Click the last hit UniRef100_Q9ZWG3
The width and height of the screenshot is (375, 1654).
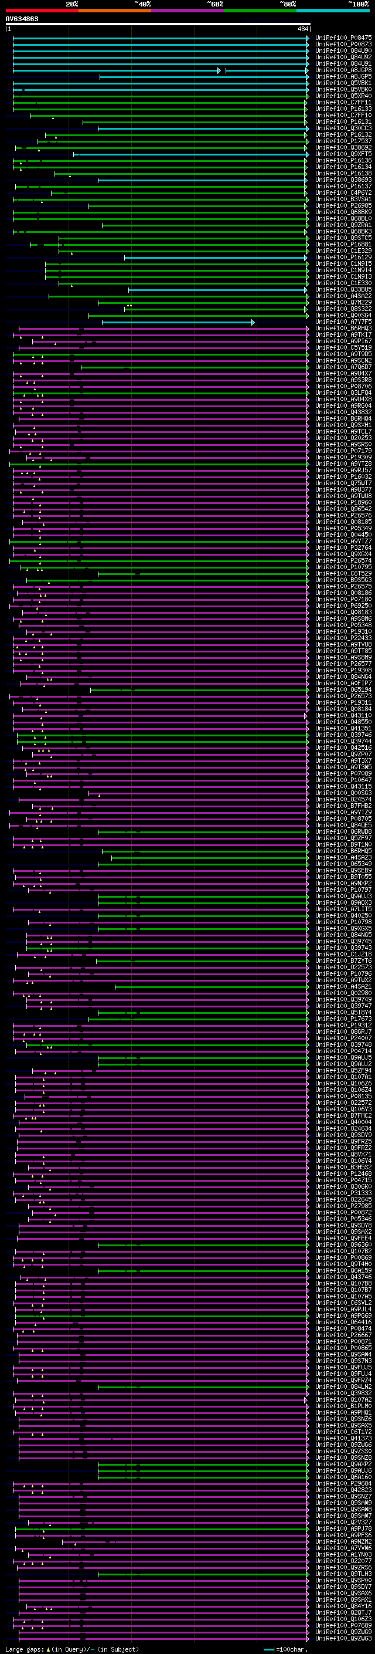coord(343,1639)
